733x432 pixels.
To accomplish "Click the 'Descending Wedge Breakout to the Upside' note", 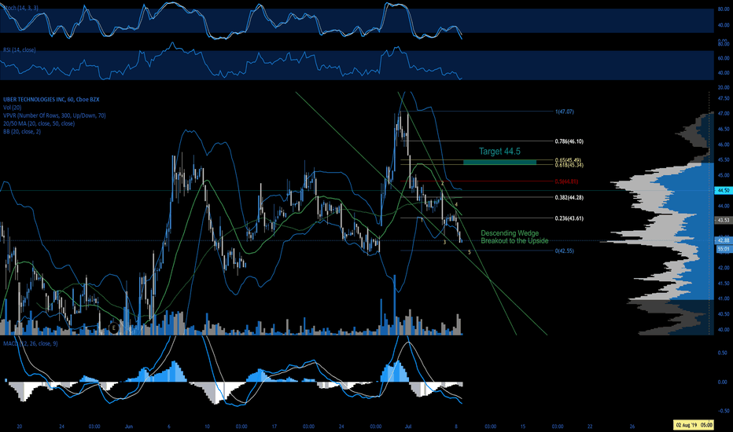I will coord(514,236).
